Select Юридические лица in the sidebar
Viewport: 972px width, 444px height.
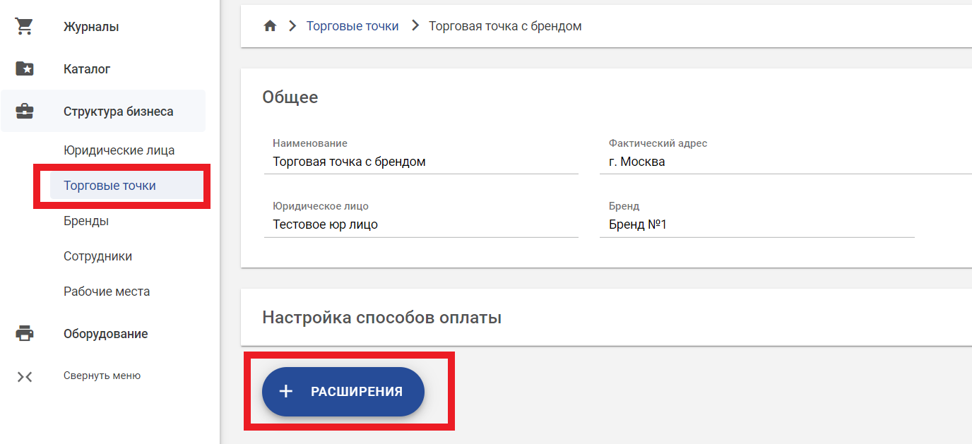pos(119,150)
